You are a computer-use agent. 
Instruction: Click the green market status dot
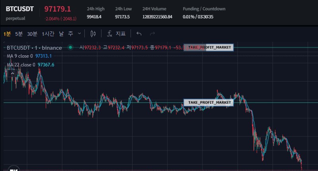click(70, 47)
